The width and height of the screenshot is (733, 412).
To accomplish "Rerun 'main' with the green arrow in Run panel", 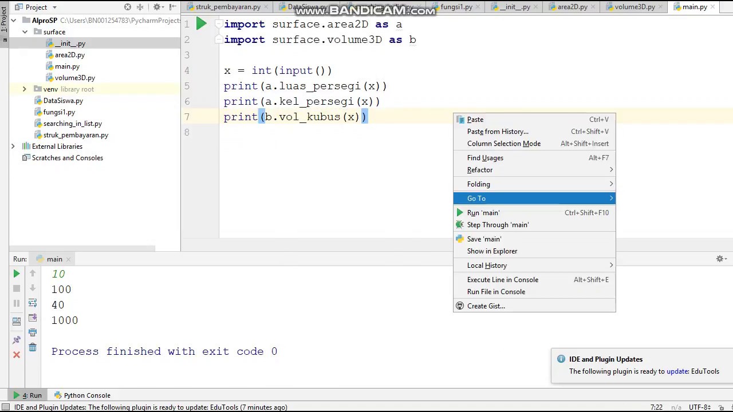I will coord(17,274).
